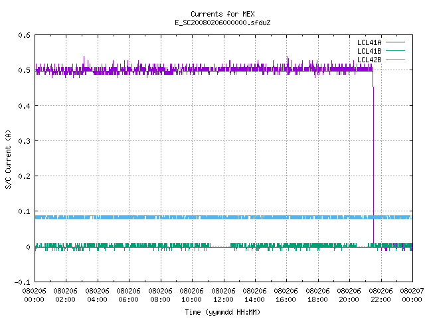The image size is (425, 318).
Task: Click the 080206 14:00 x-axis tick label
Action: (254, 295)
